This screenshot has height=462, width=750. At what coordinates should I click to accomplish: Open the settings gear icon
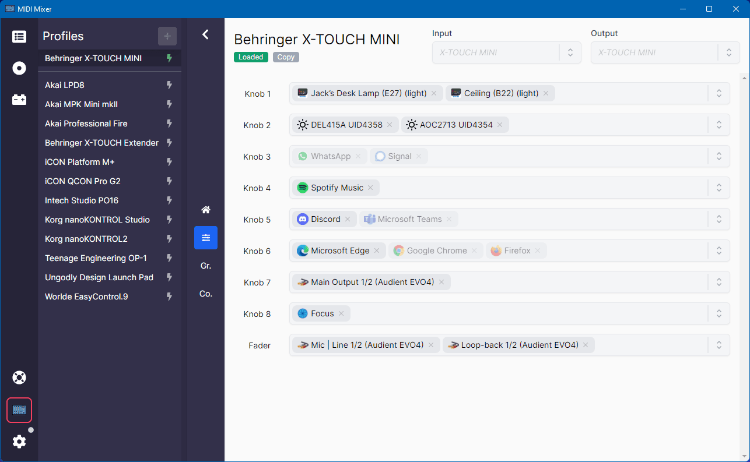(19, 442)
